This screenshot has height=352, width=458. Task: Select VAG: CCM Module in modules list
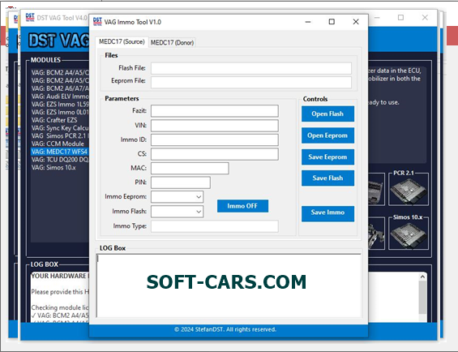coord(58,144)
